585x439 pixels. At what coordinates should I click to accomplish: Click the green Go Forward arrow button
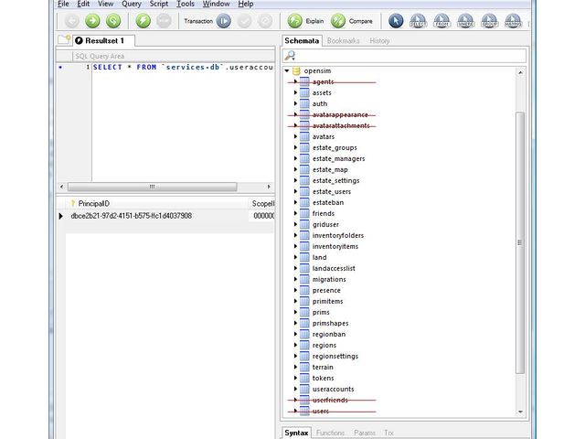92,20
